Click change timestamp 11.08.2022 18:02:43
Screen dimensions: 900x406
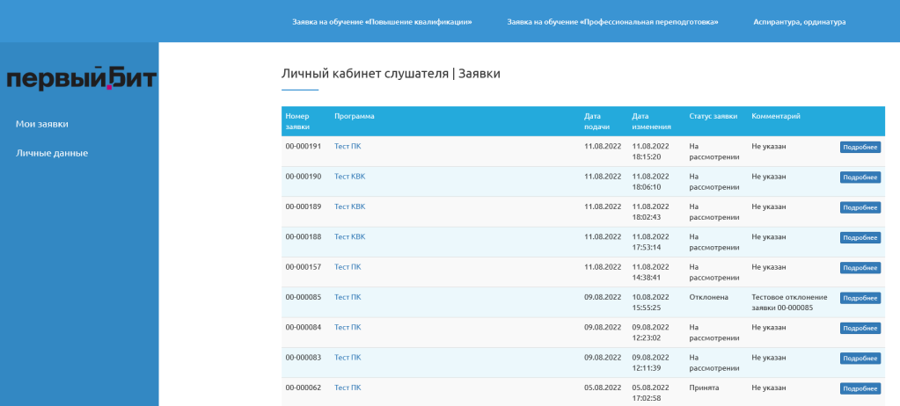click(x=650, y=212)
